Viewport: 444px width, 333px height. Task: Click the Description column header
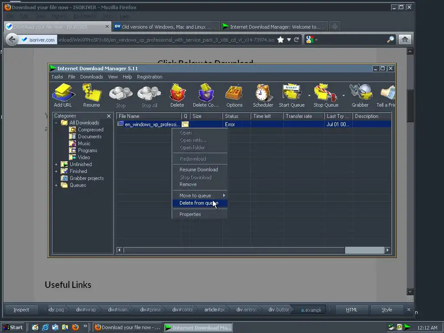[x=372, y=116]
